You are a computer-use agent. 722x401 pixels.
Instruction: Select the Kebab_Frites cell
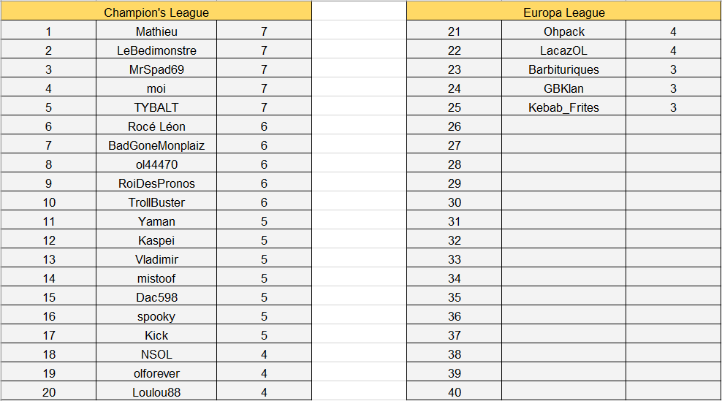(x=563, y=107)
